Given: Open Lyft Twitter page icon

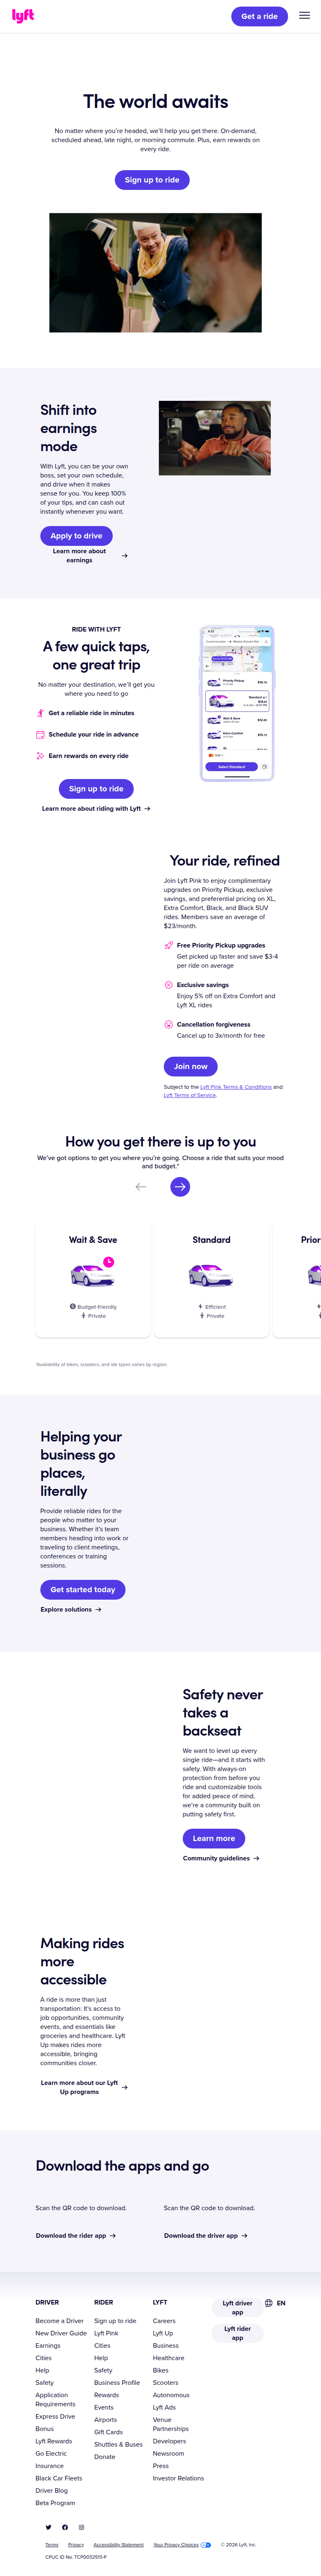Looking at the screenshot, I should tap(48, 2527).
